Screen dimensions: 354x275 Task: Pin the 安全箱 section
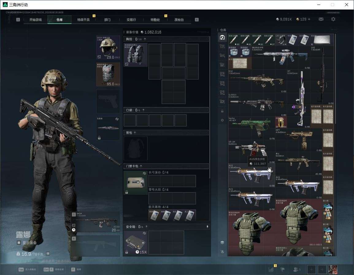(207, 227)
